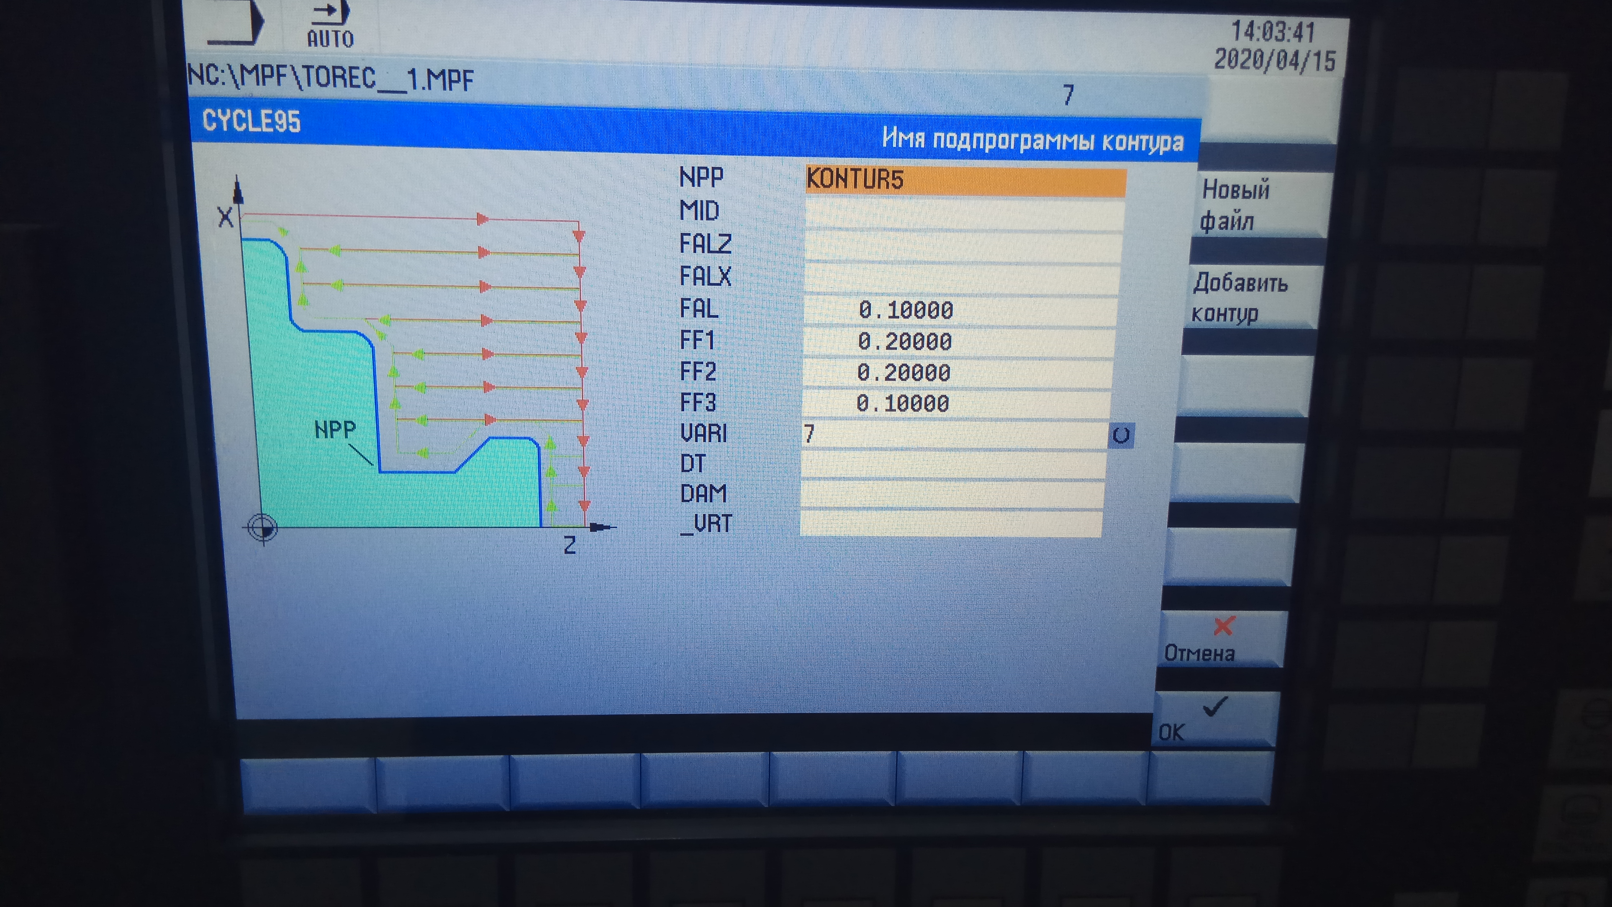Click the AUTO mode icon
This screenshot has width=1612, height=907.
pos(330,25)
